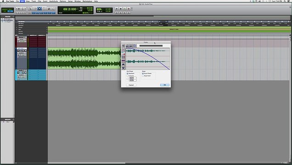The height and width of the screenshot is (165, 292).
Task: Click the Markers ruler label
Action: pos(21,33)
